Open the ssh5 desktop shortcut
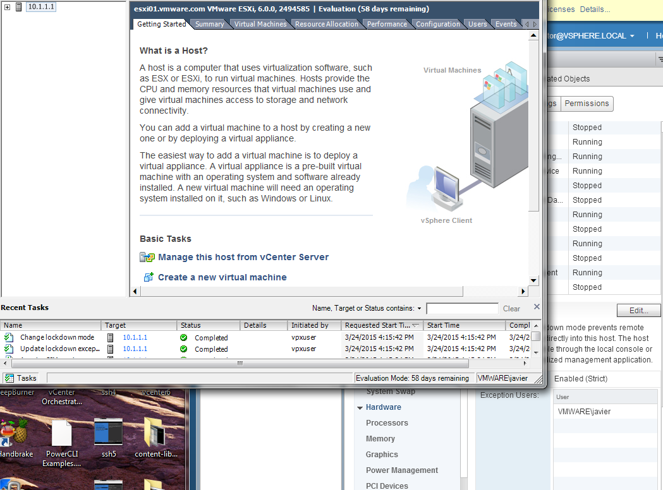The height and width of the screenshot is (490, 663). (109, 437)
